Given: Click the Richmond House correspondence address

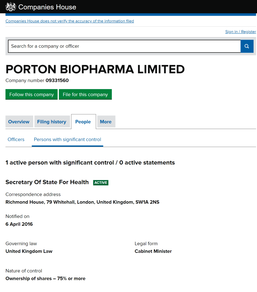Looking at the screenshot, I should click(83, 202).
